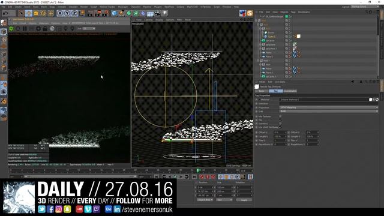Image resolution: width=384 pixels, height=216 pixels.
Task: Click Render to Picture Viewer icon
Action: 98,13
